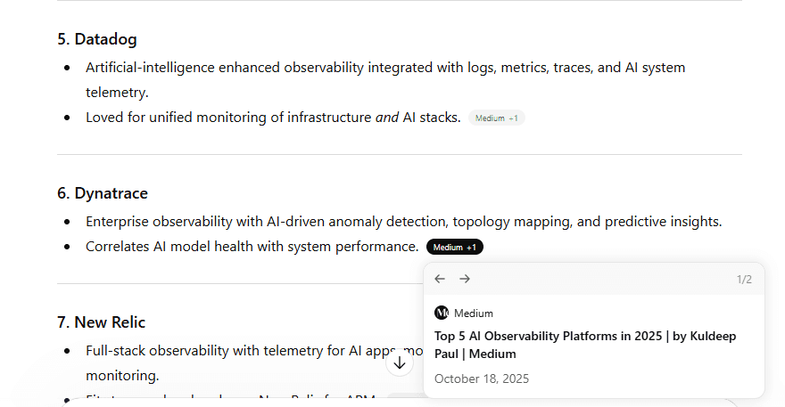Click the word telemetry under Datadog
The width and height of the screenshot is (785, 407).
[117, 93]
